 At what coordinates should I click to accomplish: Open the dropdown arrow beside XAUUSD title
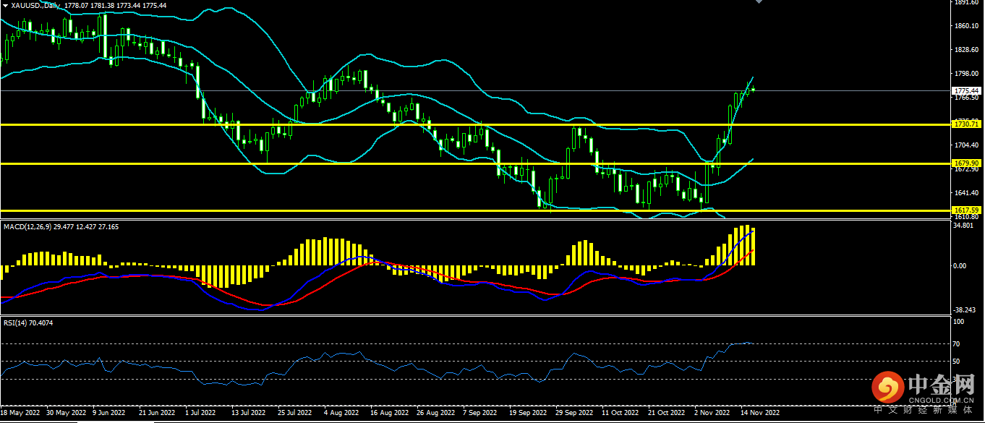pos(5,5)
